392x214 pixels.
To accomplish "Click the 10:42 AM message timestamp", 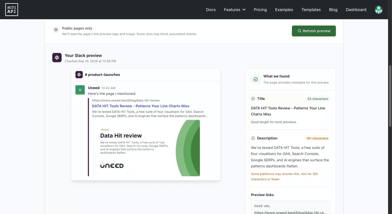I will [108, 88].
